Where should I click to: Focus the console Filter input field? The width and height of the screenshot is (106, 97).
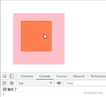tap(86, 83)
